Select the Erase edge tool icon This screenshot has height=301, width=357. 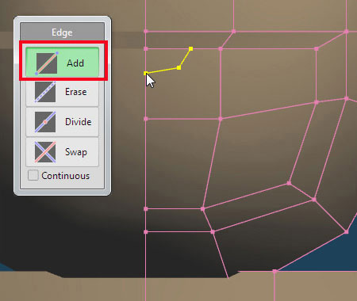point(45,92)
